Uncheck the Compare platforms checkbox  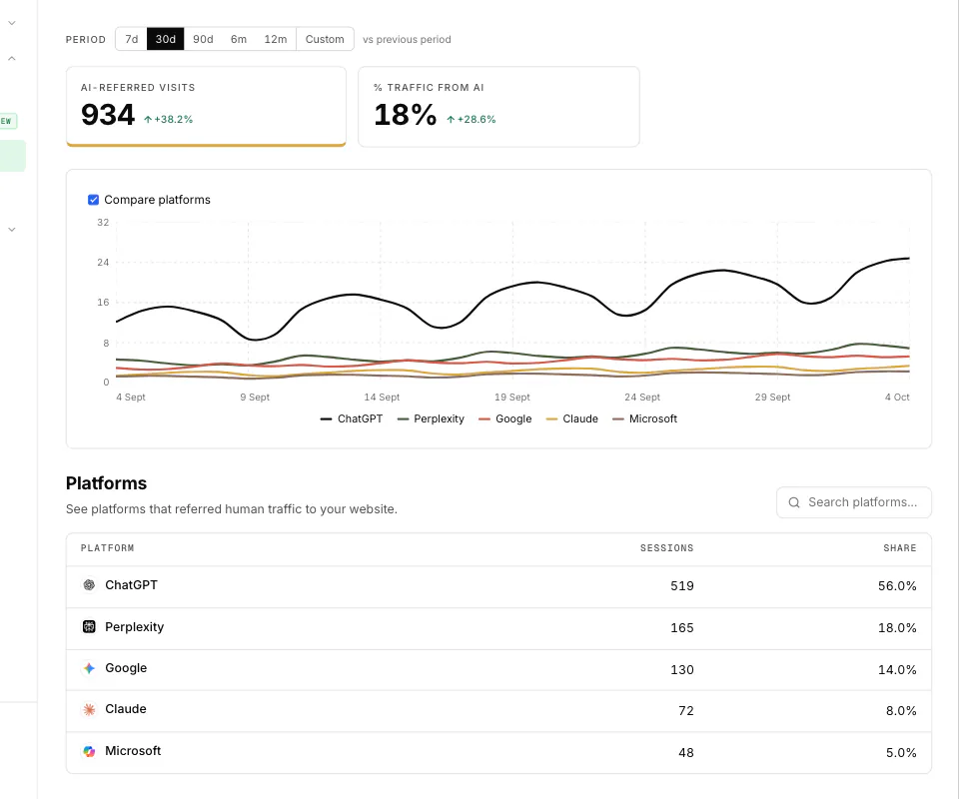[x=93, y=200]
